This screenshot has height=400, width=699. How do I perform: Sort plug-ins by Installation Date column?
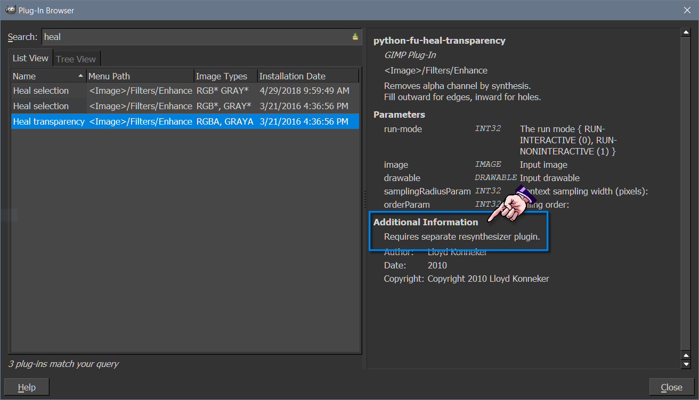[x=308, y=75]
